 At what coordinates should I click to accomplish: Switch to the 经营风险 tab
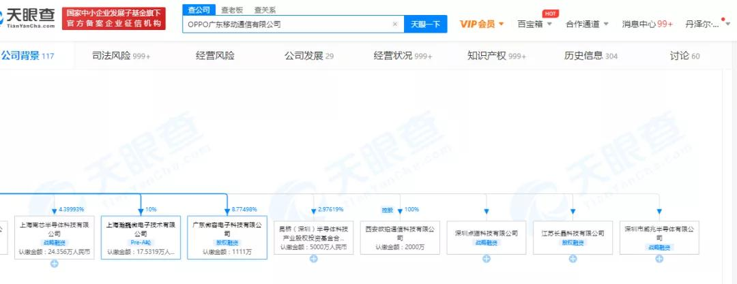click(x=215, y=56)
